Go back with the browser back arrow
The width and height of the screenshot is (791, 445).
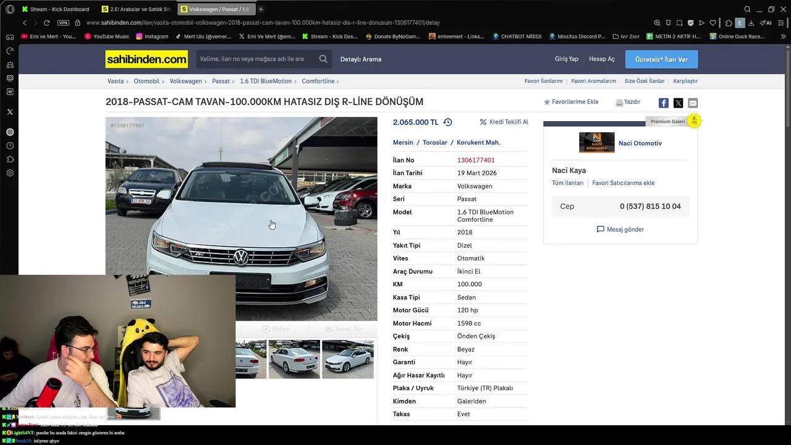[25, 23]
